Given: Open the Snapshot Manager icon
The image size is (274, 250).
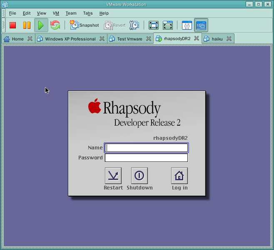Looking at the screenshot, I should [134, 25].
